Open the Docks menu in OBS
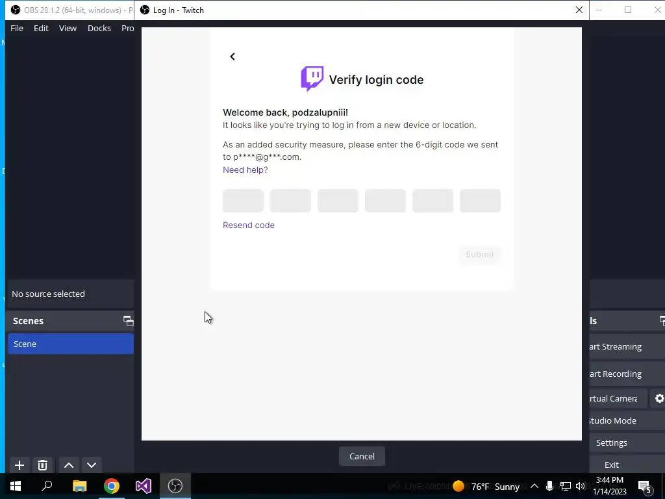The width and height of the screenshot is (665, 499). pos(99,28)
